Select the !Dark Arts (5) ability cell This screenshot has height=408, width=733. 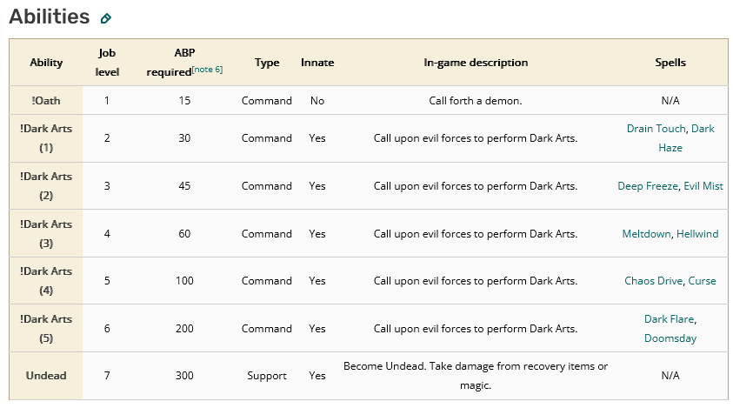click(46, 329)
